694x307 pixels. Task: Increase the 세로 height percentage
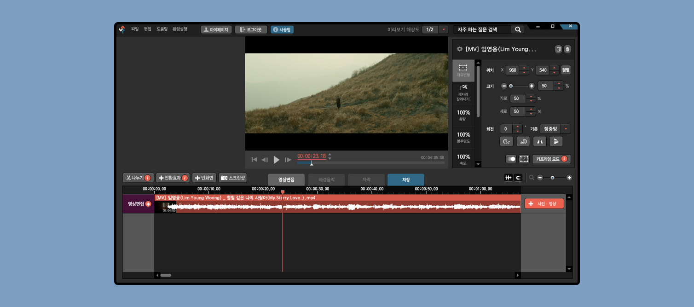(531, 109)
